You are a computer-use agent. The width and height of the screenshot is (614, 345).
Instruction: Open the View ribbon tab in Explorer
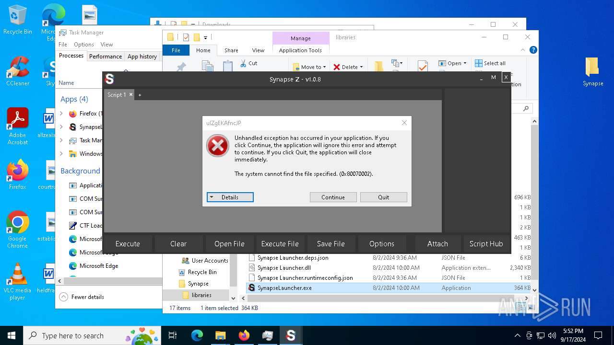[x=258, y=50]
